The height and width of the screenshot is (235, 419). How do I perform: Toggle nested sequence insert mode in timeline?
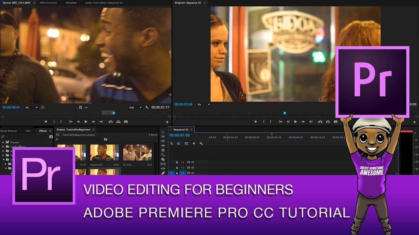coord(172,143)
